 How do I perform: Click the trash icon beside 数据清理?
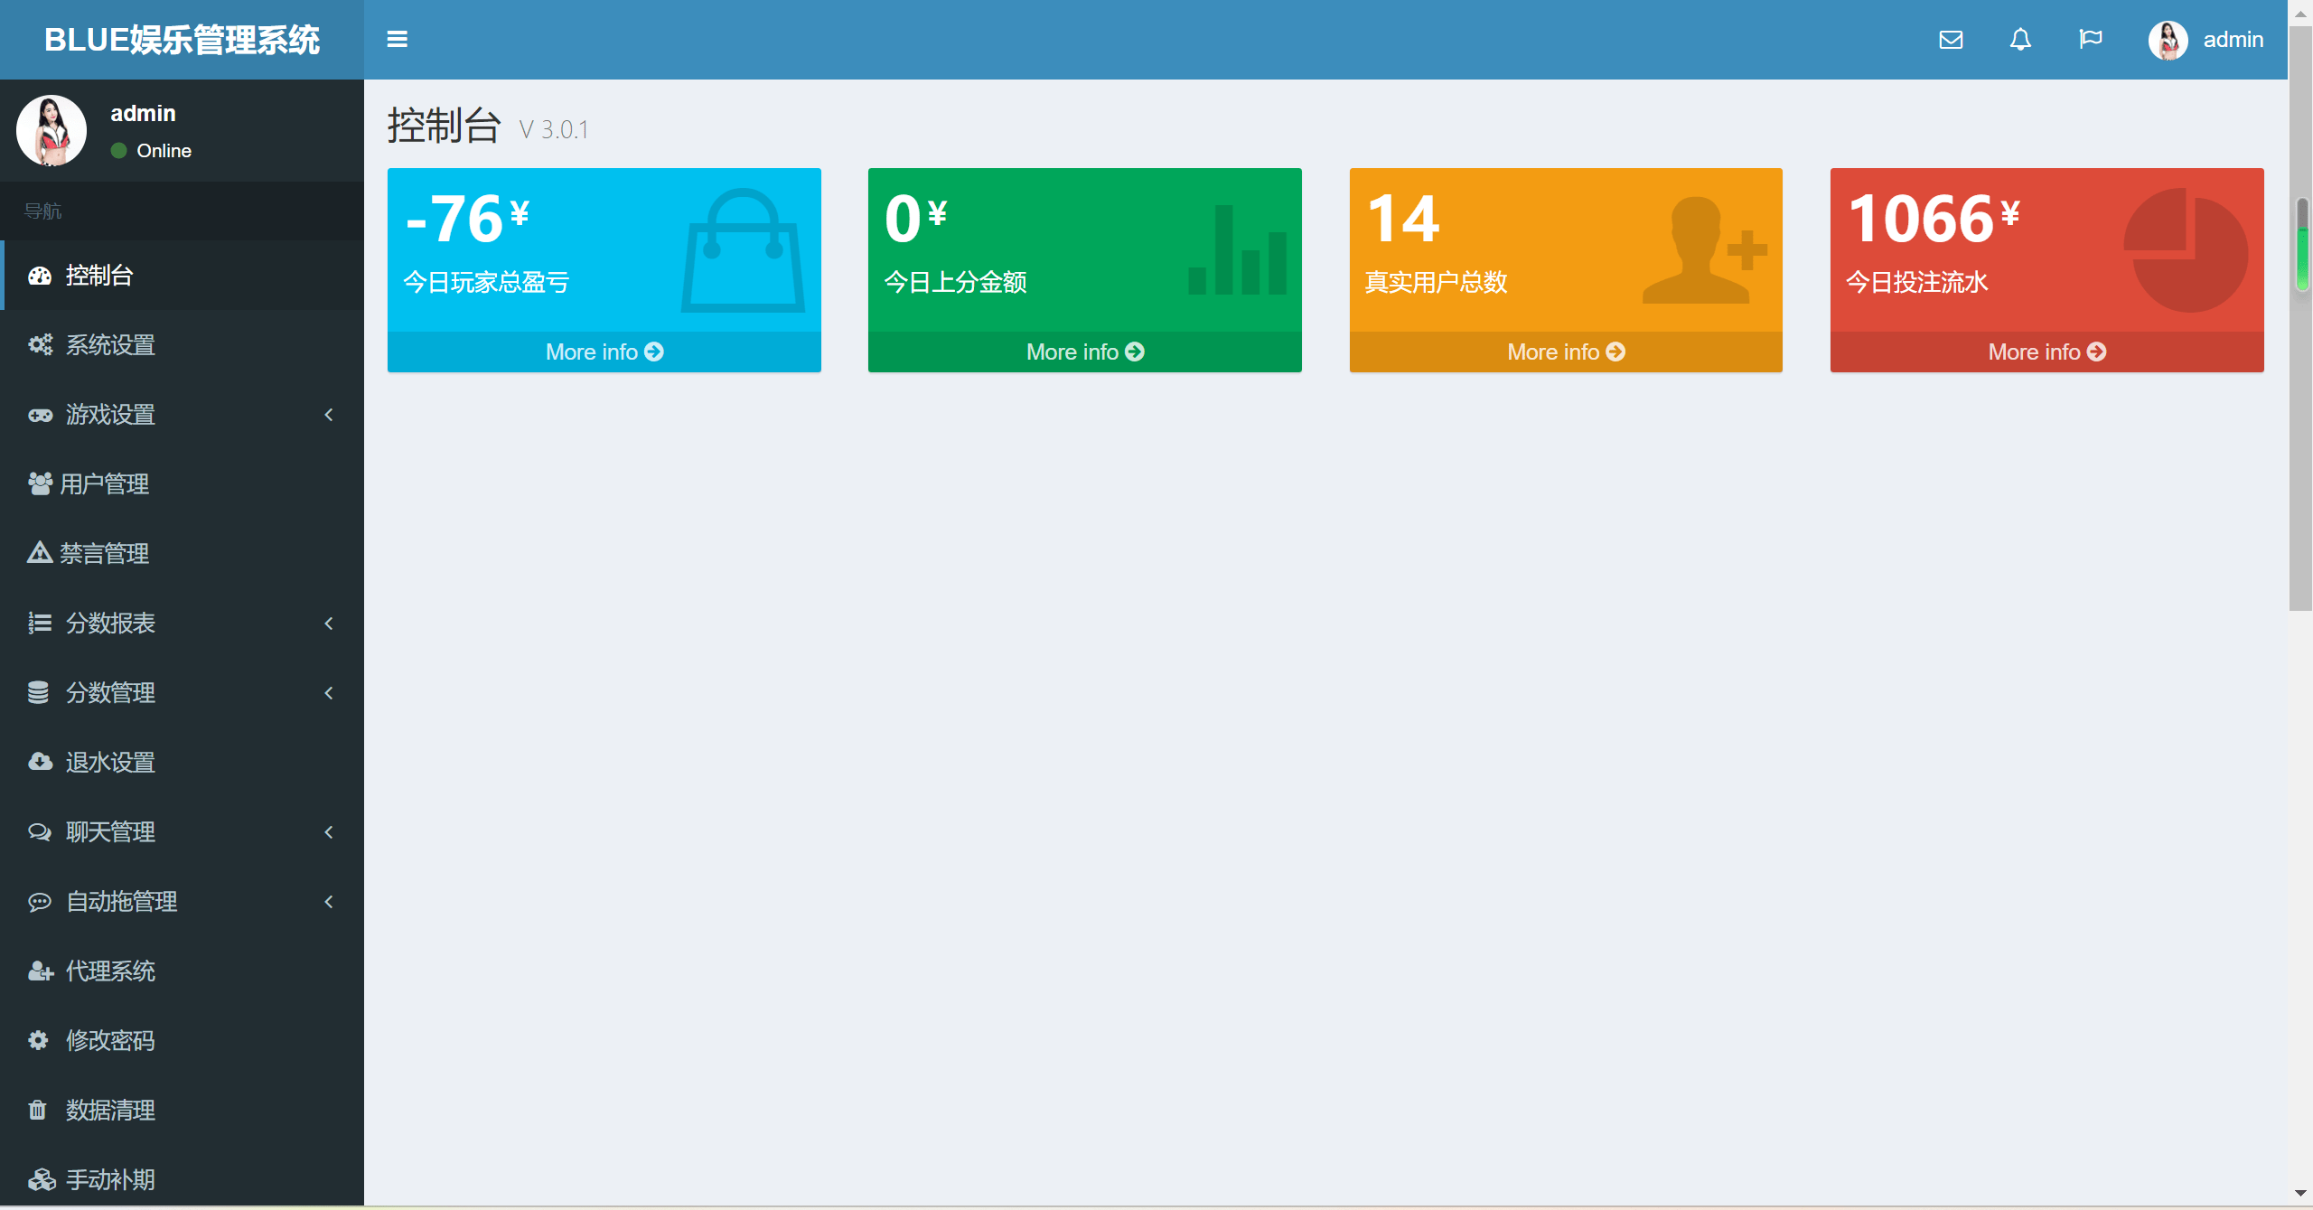click(x=38, y=1110)
